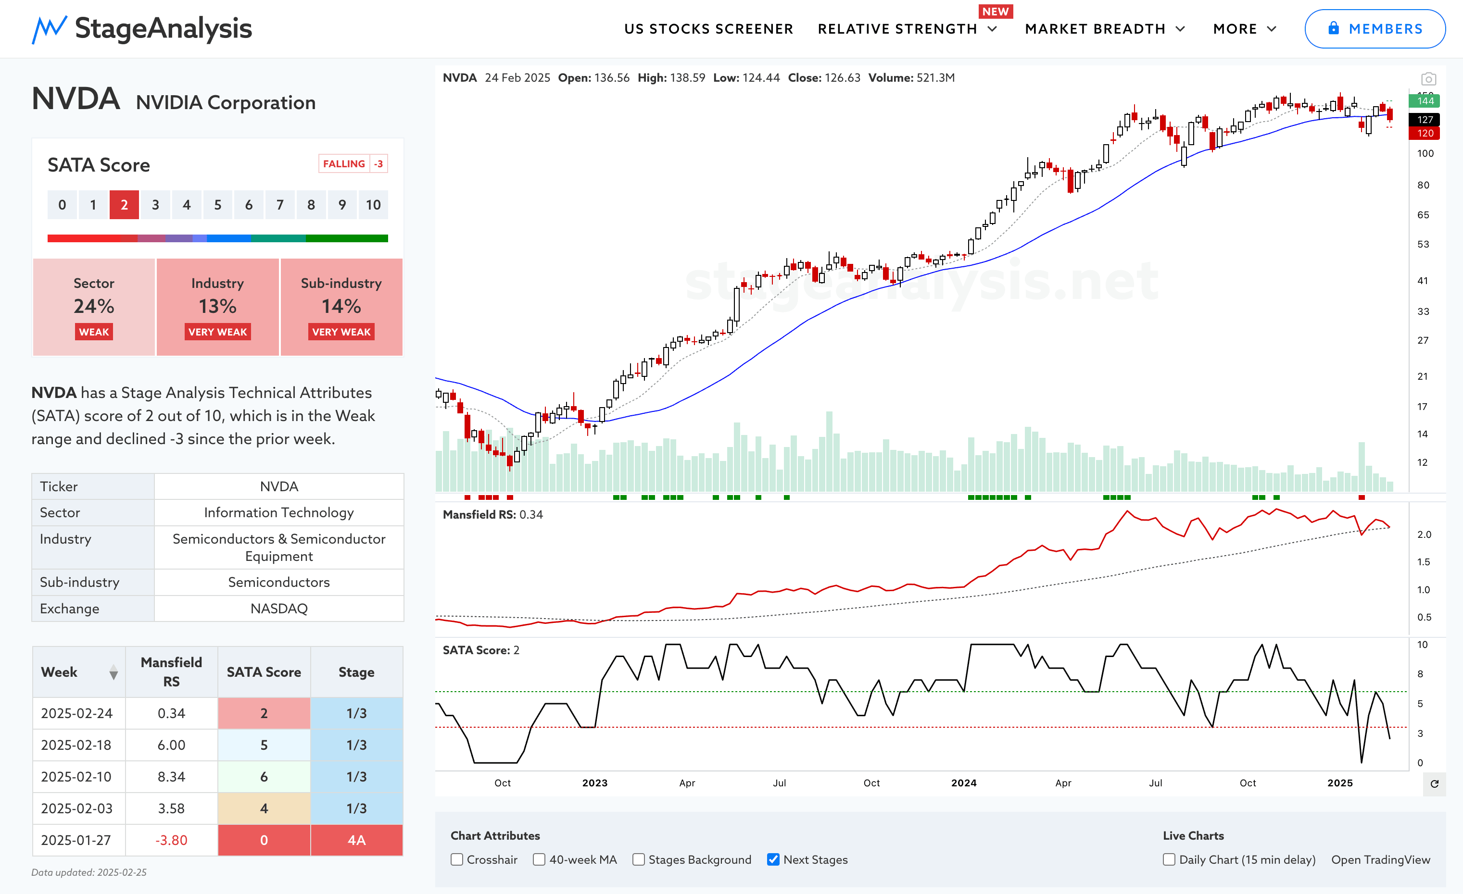1463x894 pixels.
Task: Click the 2025-02-18 week cell
Action: click(x=79, y=745)
